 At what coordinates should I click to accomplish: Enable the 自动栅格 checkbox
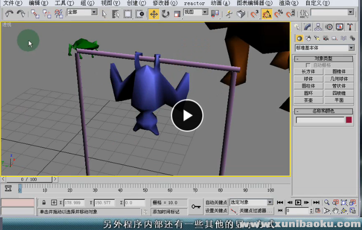pos(308,65)
